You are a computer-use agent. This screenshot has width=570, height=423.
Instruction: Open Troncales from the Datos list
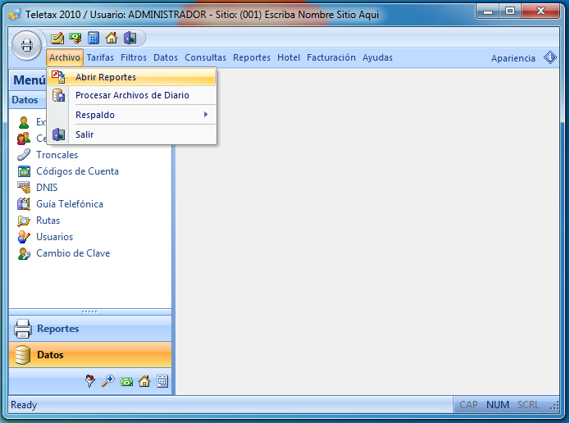[x=57, y=155]
